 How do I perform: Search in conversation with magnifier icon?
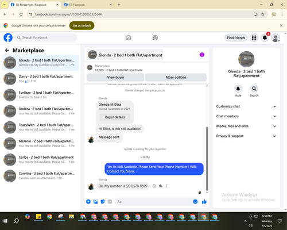coord(254,89)
